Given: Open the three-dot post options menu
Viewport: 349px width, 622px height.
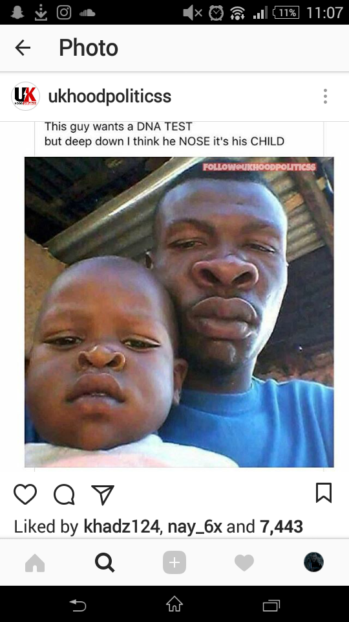Looking at the screenshot, I should [325, 97].
